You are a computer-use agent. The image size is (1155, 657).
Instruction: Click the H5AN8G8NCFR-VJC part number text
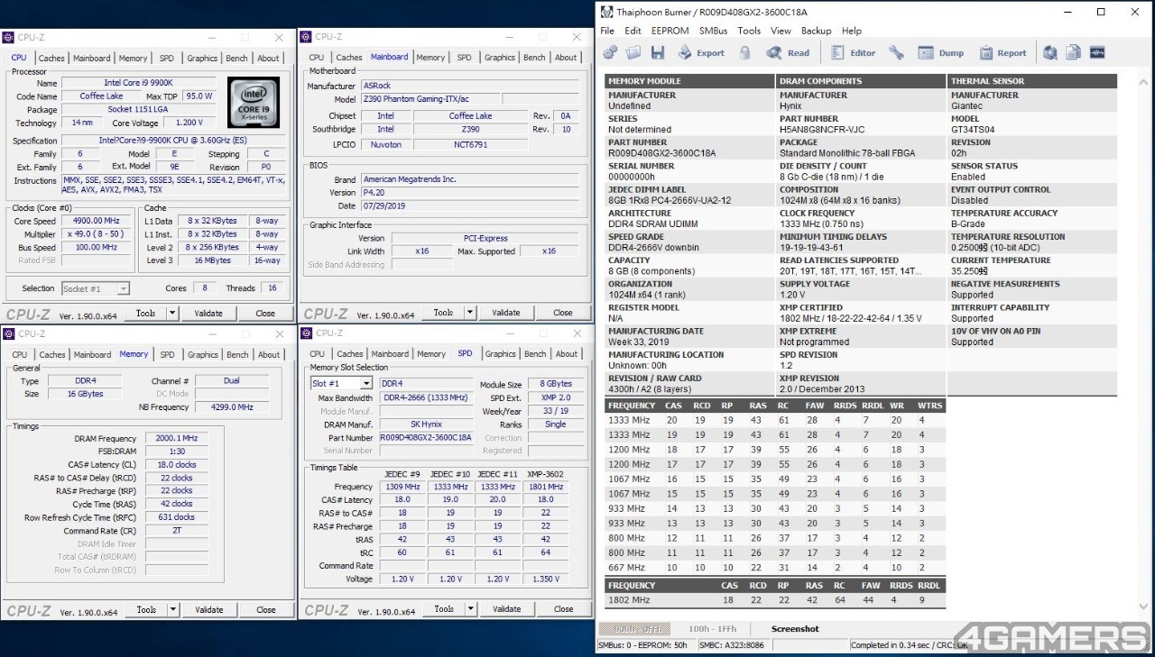click(821, 130)
